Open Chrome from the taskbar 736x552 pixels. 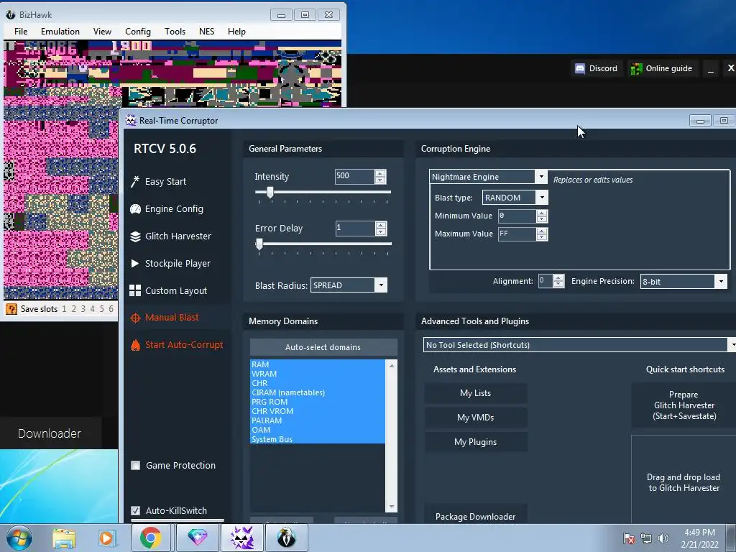click(x=151, y=538)
